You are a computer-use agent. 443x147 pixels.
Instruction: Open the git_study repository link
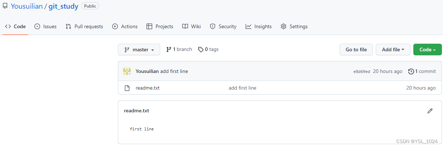pos(63,6)
